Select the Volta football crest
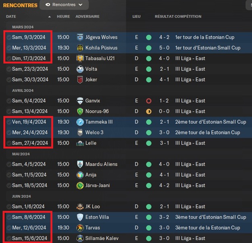The image size is (252, 243). (80, 69)
